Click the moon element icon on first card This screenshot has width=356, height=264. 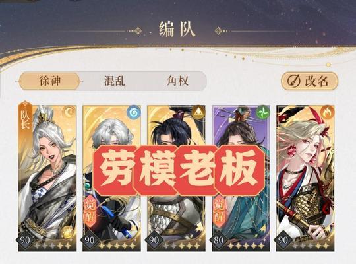69,112
